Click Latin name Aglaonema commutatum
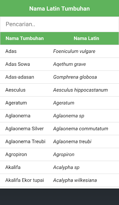This screenshot has width=119, height=205. (x=81, y=129)
